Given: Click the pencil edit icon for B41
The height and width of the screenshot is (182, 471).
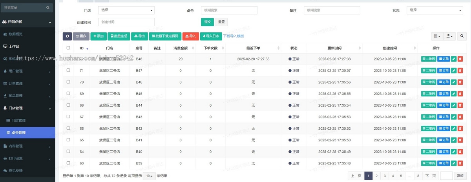Looking at the screenshot, I should click(454, 140).
